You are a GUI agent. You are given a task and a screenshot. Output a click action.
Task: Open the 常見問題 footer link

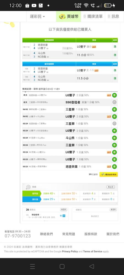[x=69, y=234]
